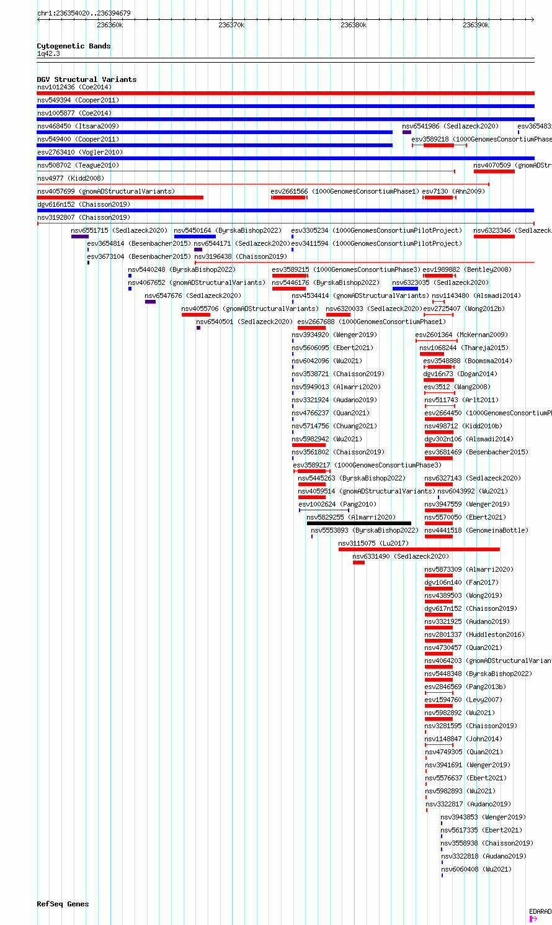Screen dimensions: 552x925
Task: Select the nsv549394 (Cooper2011) label
Action: click(78, 100)
